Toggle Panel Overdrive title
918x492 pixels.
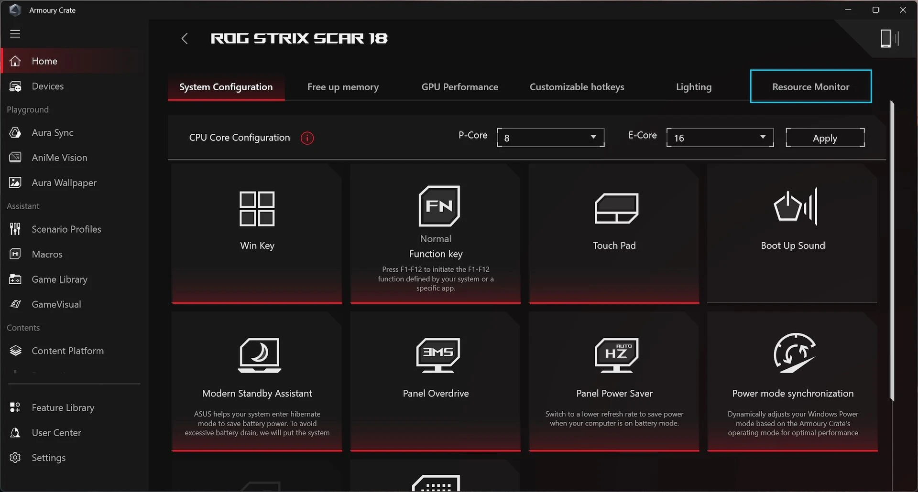click(x=436, y=394)
